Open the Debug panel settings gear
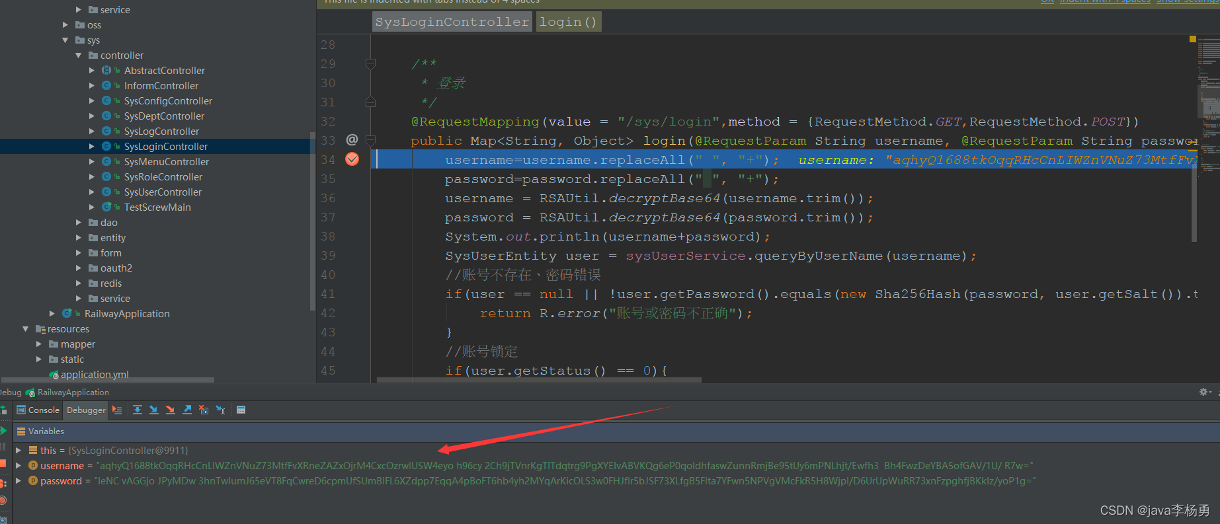This screenshot has width=1220, height=524. click(1204, 392)
